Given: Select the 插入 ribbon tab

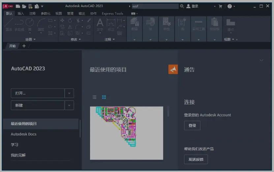Looking at the screenshot, I should click(x=21, y=14).
